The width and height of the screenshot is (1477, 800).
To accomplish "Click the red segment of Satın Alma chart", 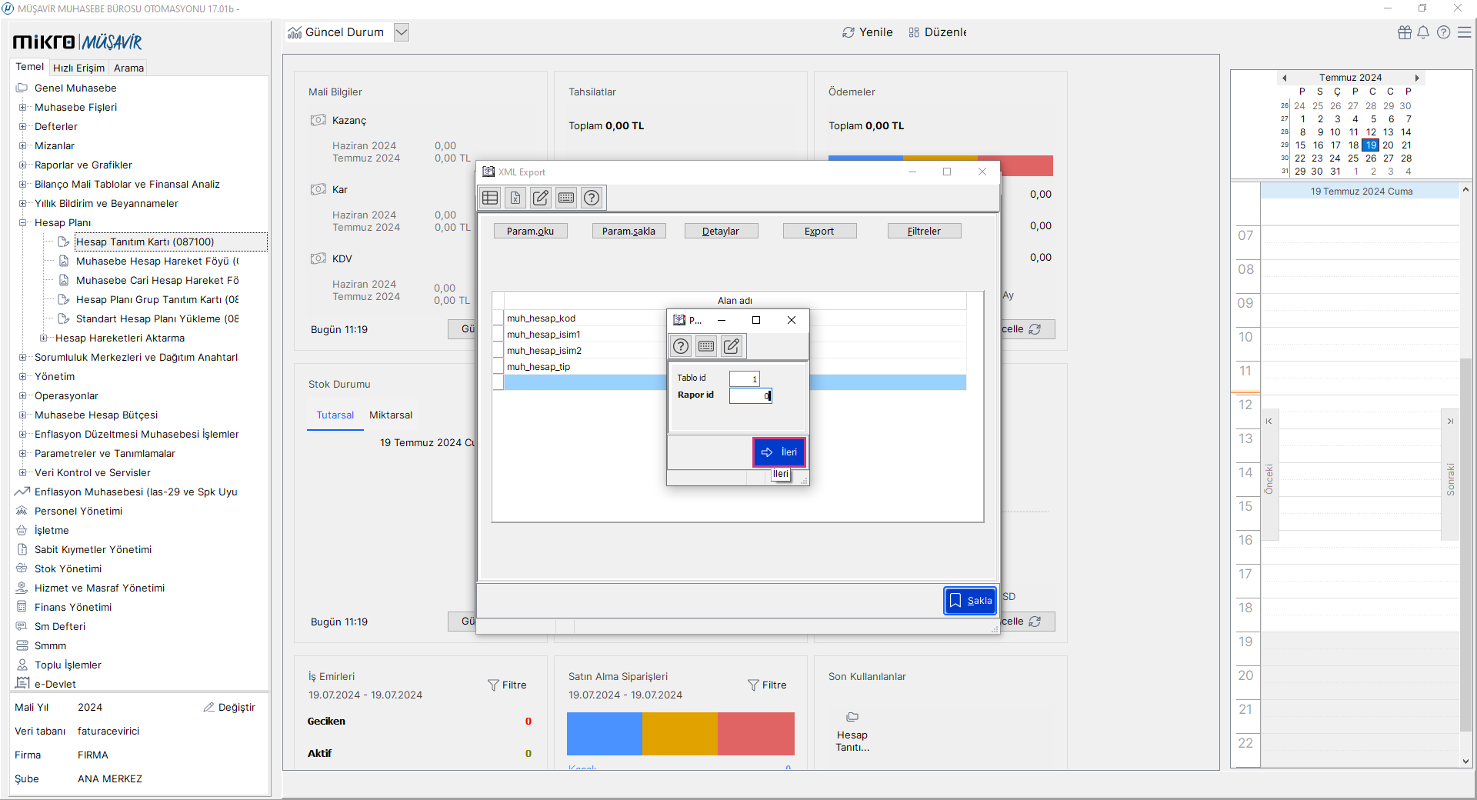I will click(x=755, y=734).
